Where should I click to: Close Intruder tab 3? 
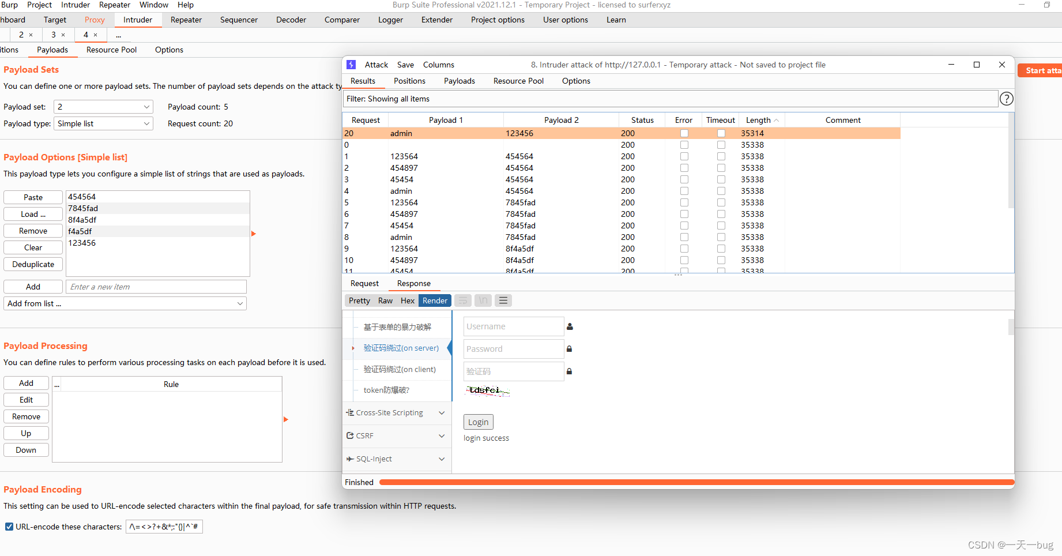tap(63, 35)
